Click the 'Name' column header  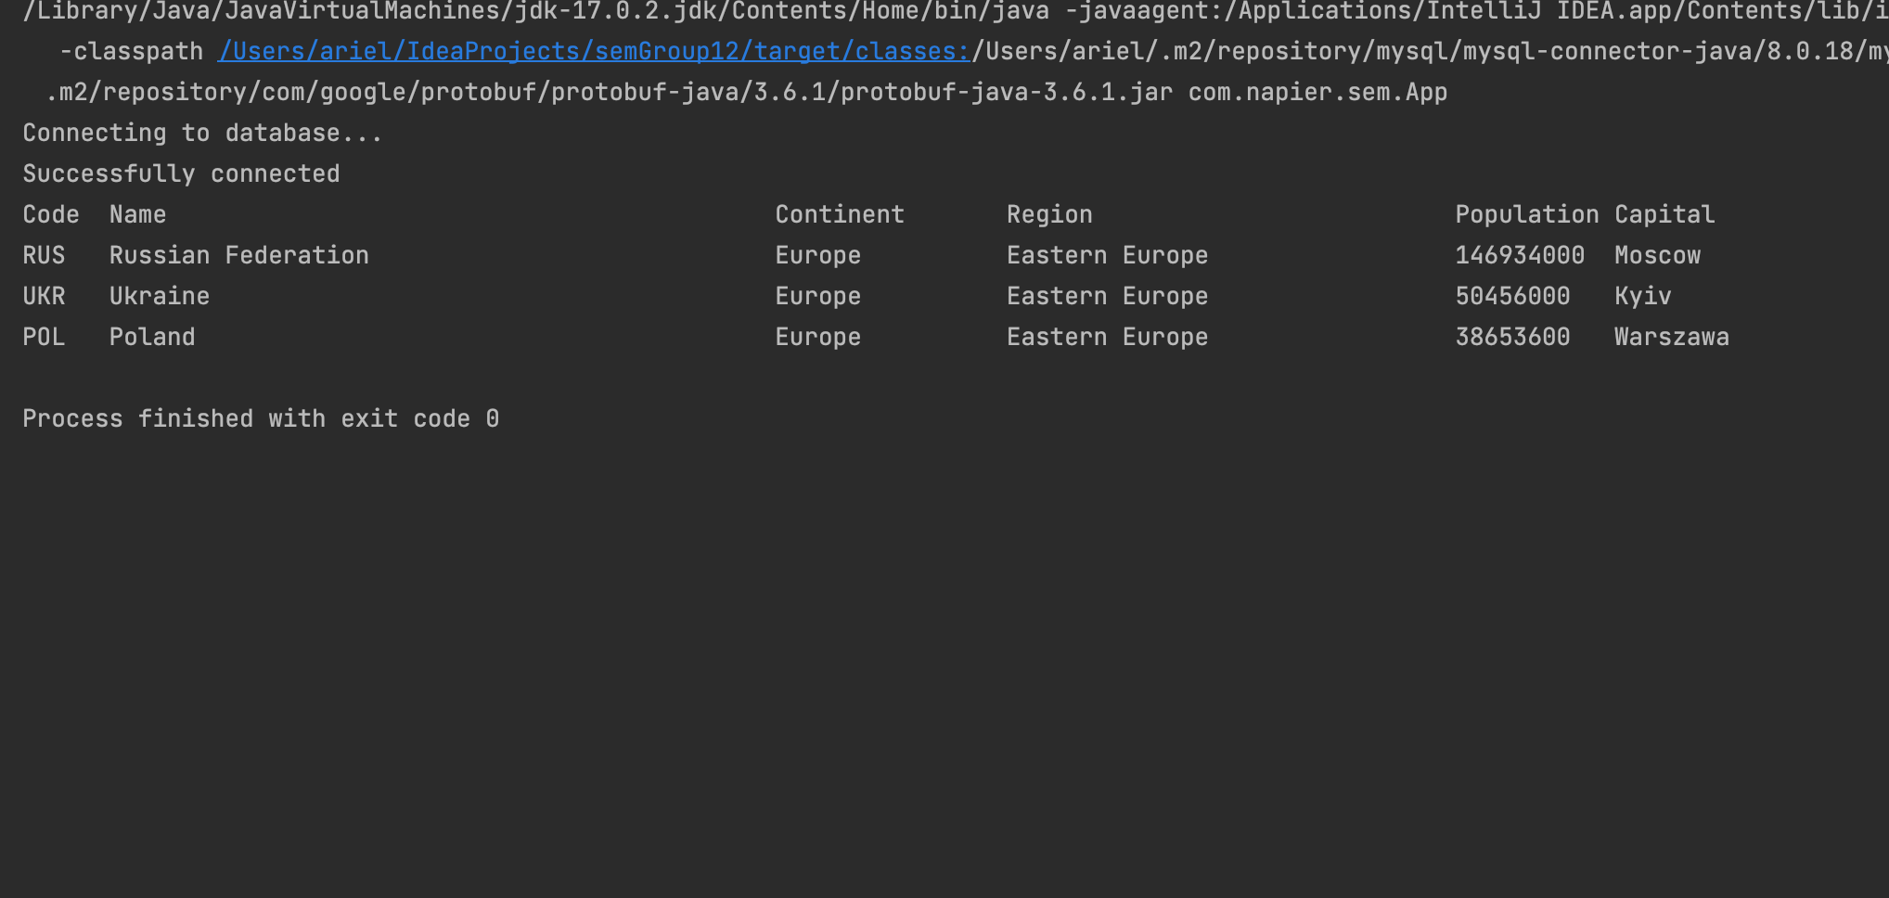(137, 214)
